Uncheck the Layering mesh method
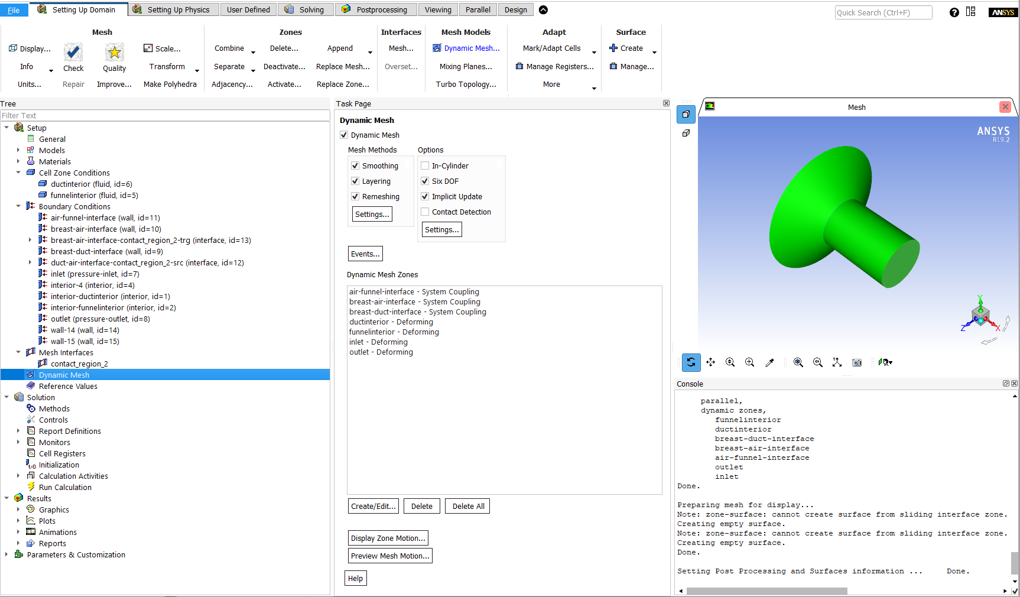This screenshot has height=597, width=1020. (x=355, y=181)
